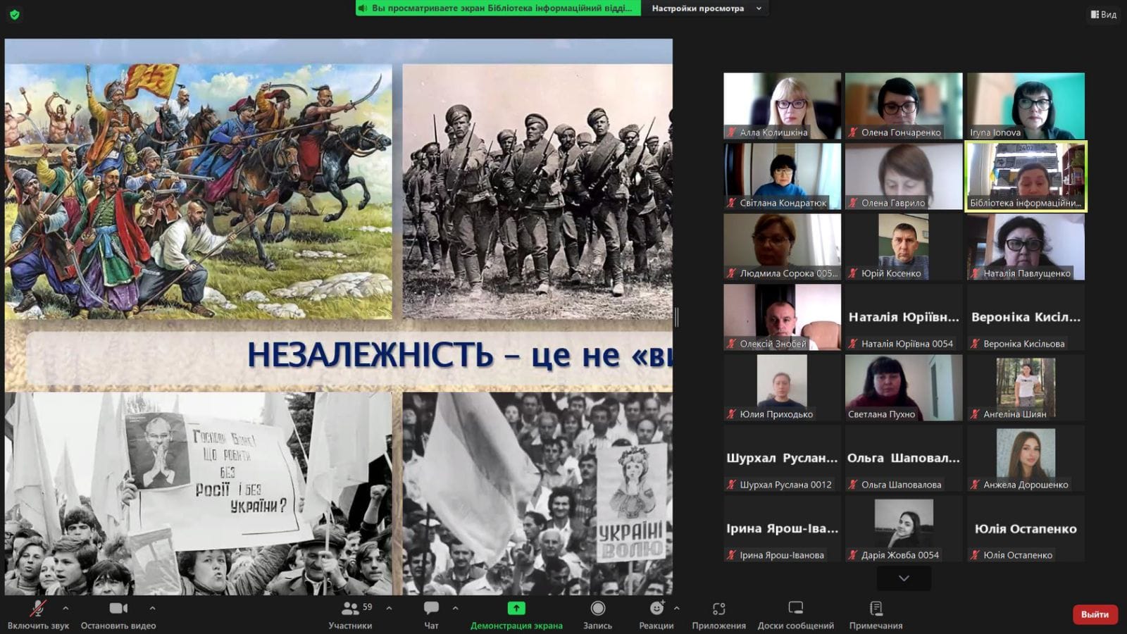Open the Реакции reactions menu
Screen dimensions: 1127x634
pos(656,614)
